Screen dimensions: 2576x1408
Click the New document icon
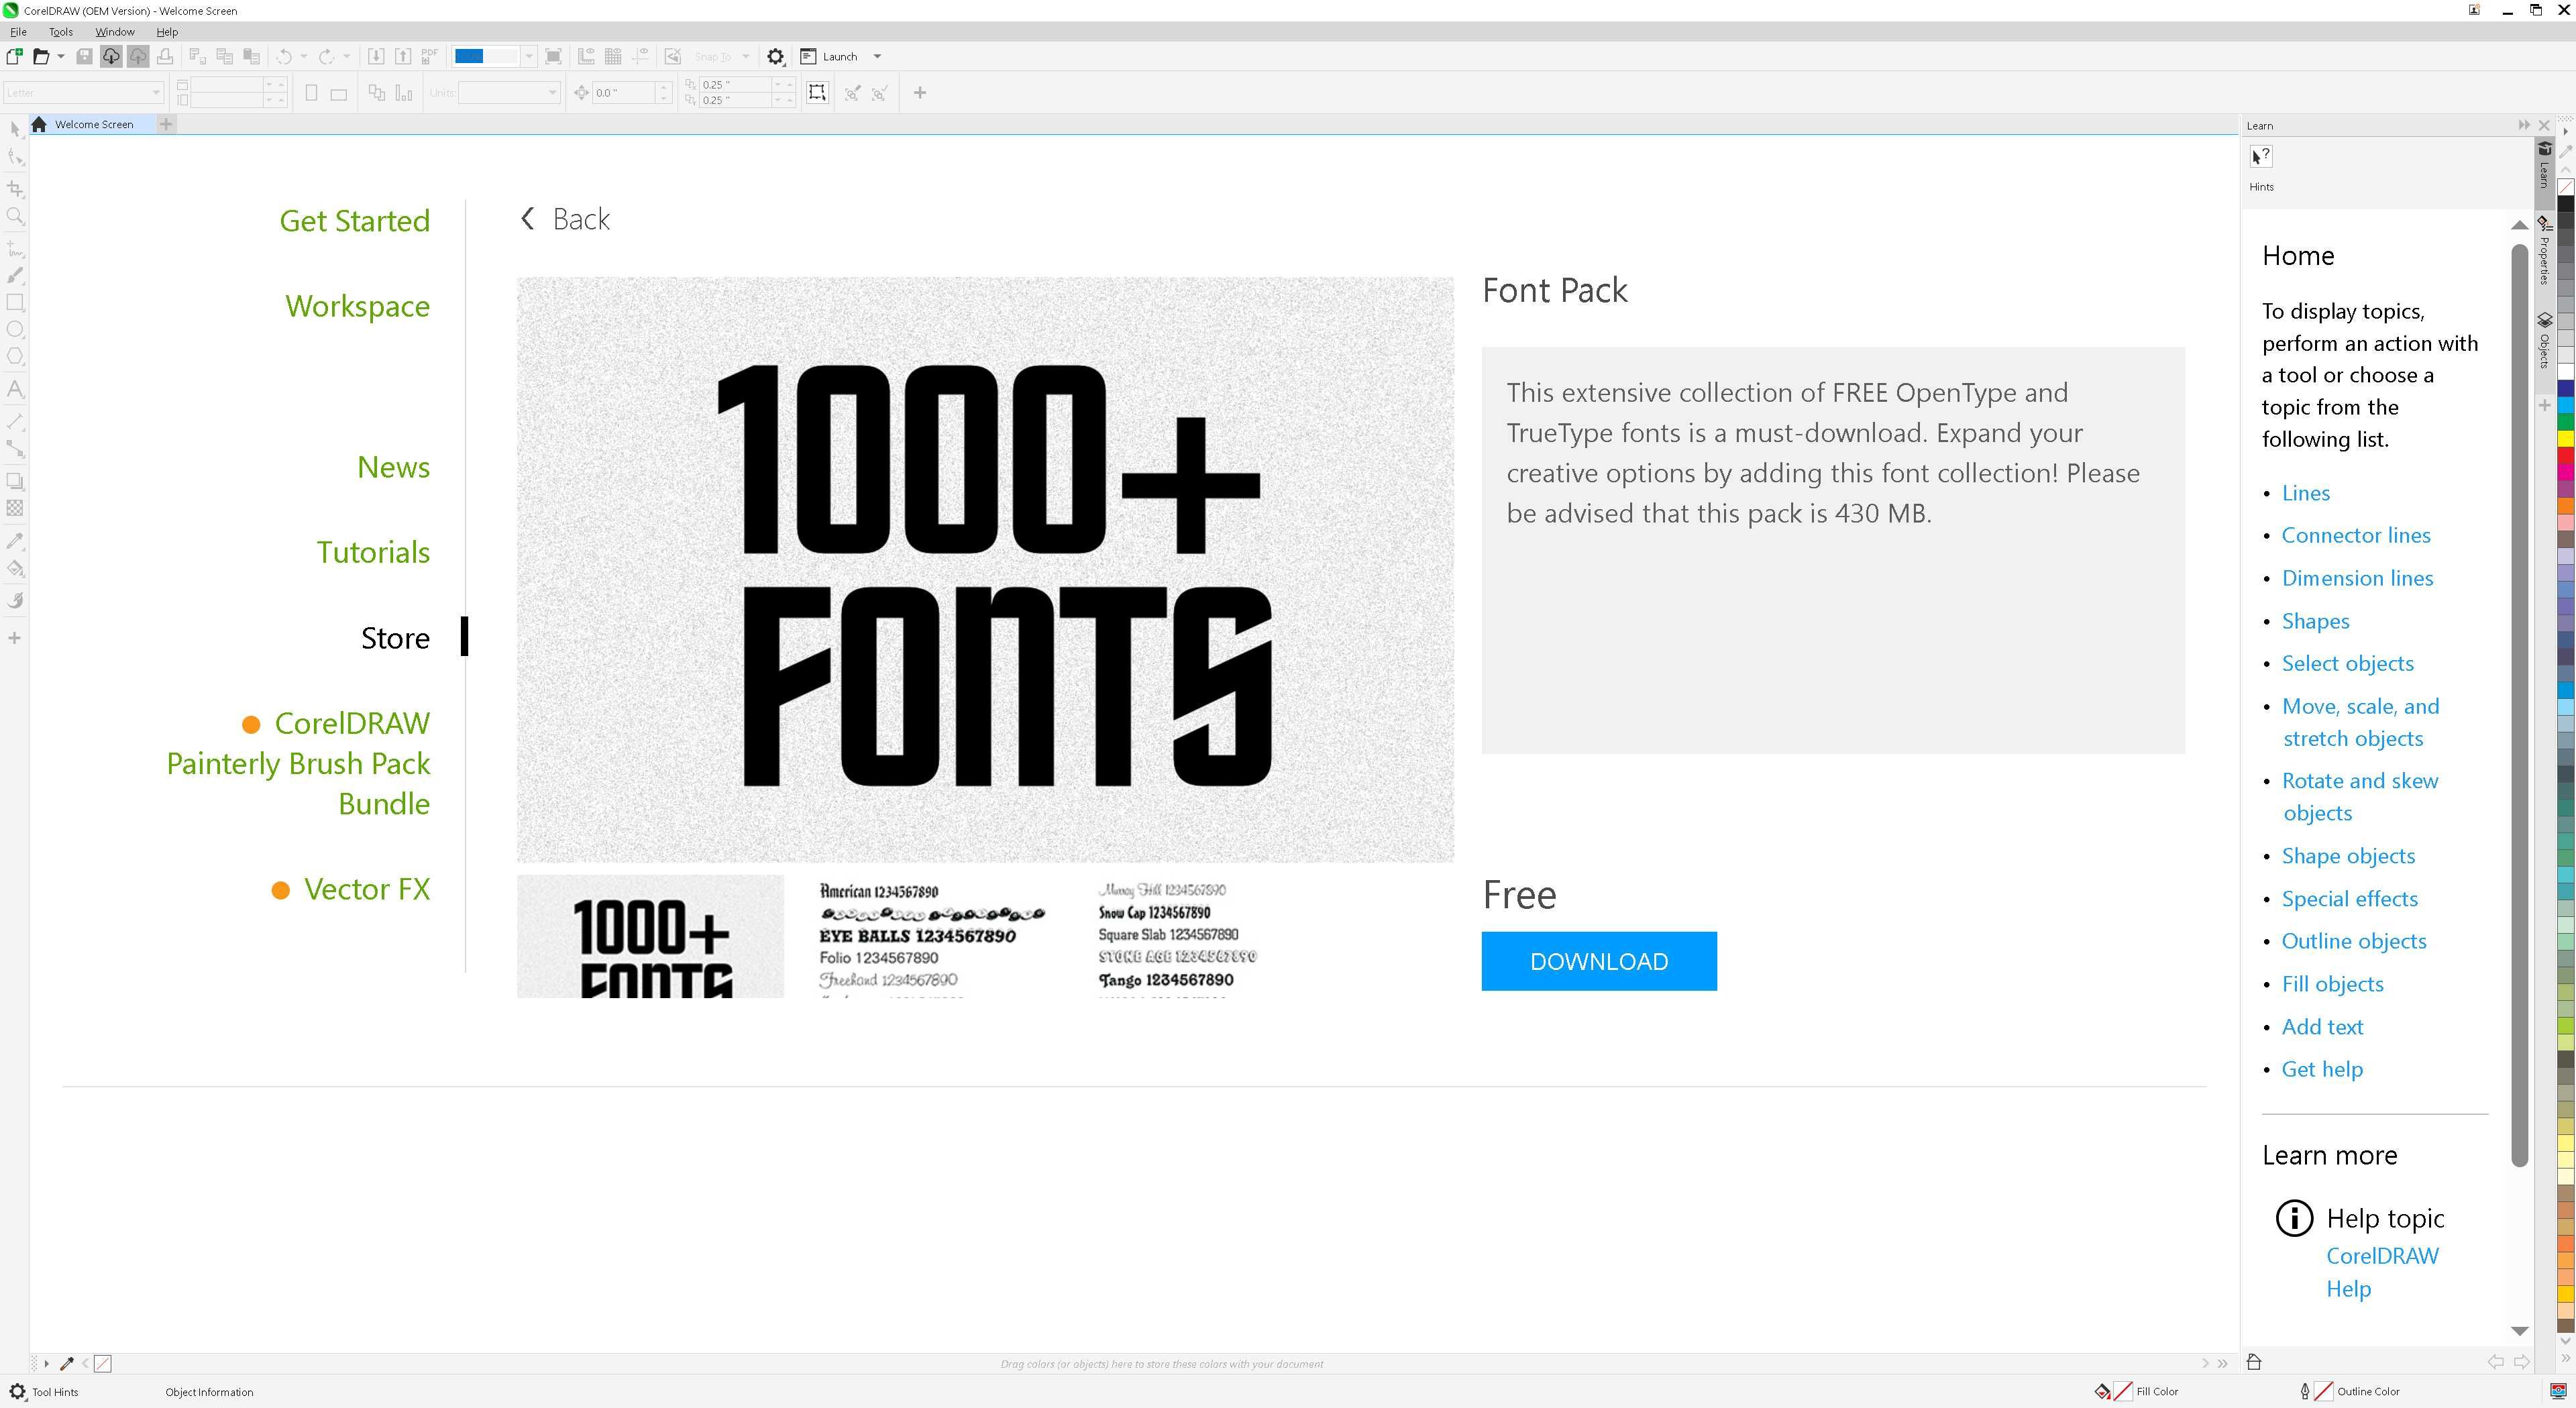pyautogui.click(x=14, y=57)
